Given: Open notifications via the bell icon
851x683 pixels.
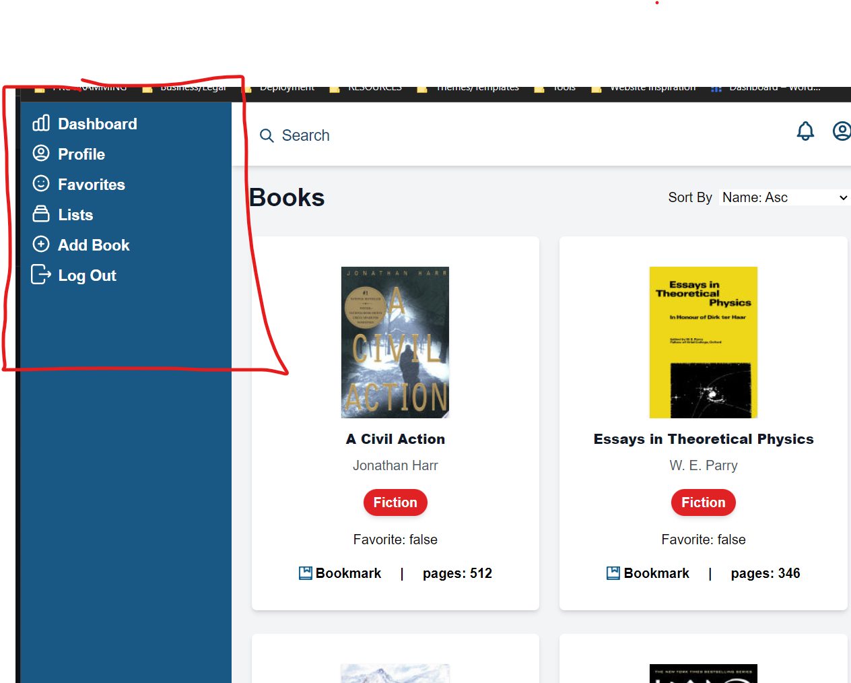Looking at the screenshot, I should (805, 131).
